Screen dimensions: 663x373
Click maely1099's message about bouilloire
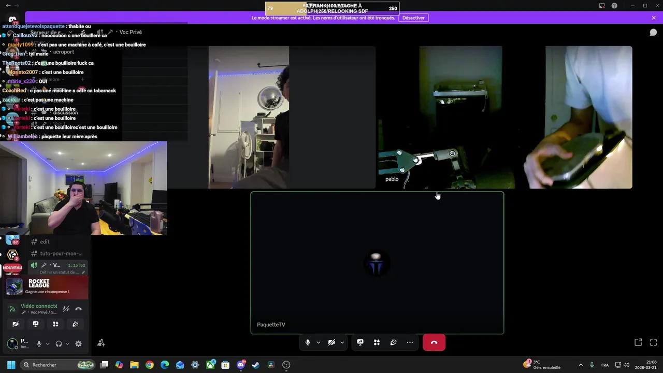tap(77, 45)
